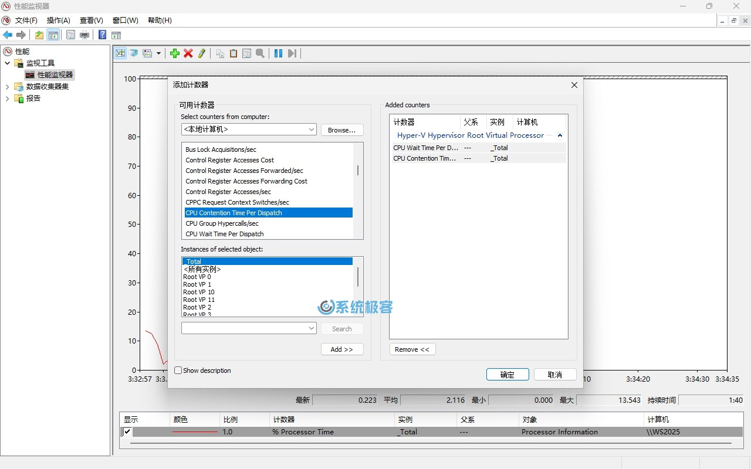Click the Paste Counter List clipboard icon

(x=234, y=53)
